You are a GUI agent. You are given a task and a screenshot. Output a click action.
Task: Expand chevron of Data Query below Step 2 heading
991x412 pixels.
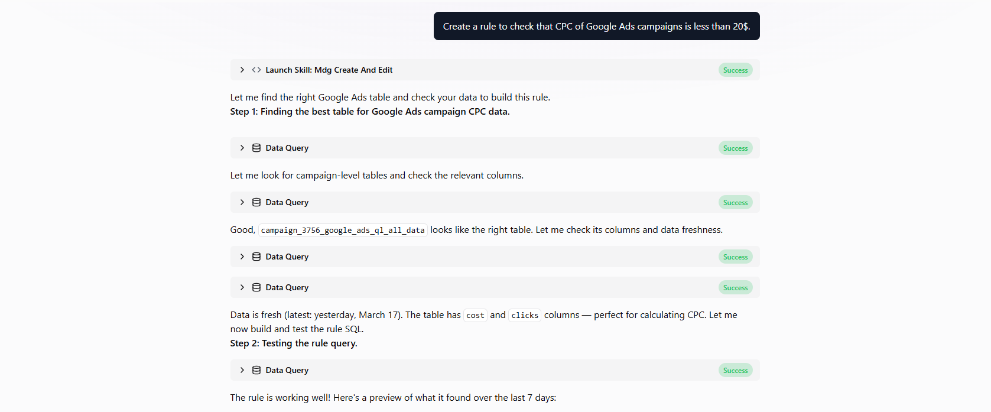pos(242,370)
